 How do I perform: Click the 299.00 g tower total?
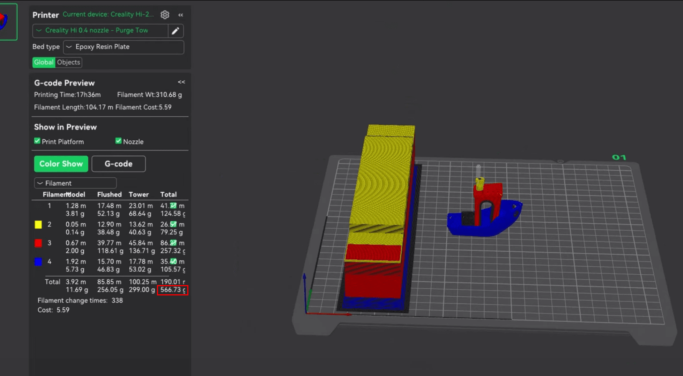[142, 290]
